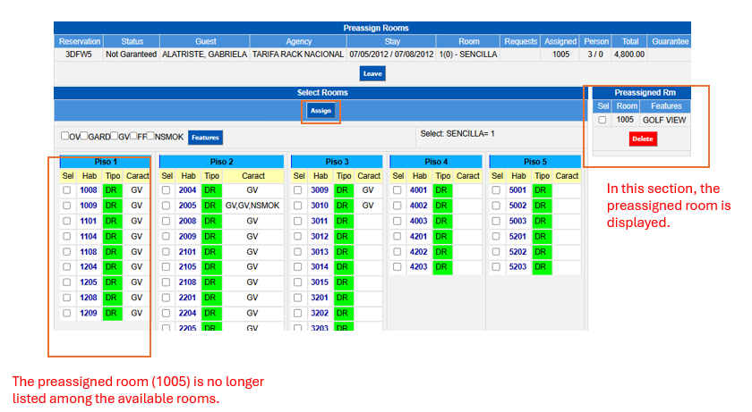Click reservation code 3DFW5
752x412 pixels.
tap(79, 55)
